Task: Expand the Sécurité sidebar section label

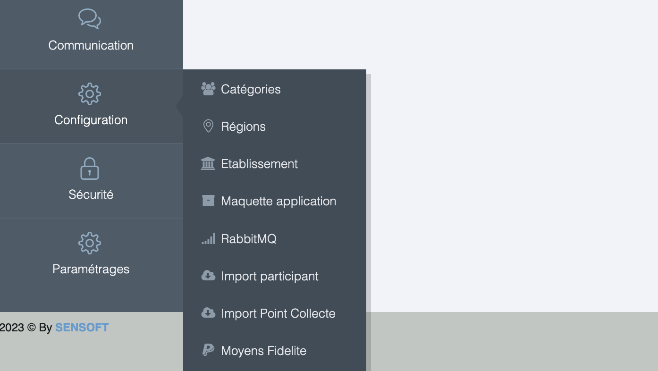Action: (x=91, y=194)
